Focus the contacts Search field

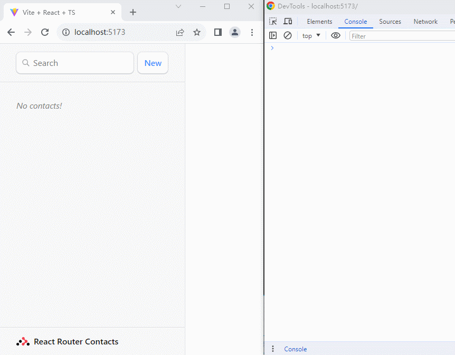click(75, 63)
